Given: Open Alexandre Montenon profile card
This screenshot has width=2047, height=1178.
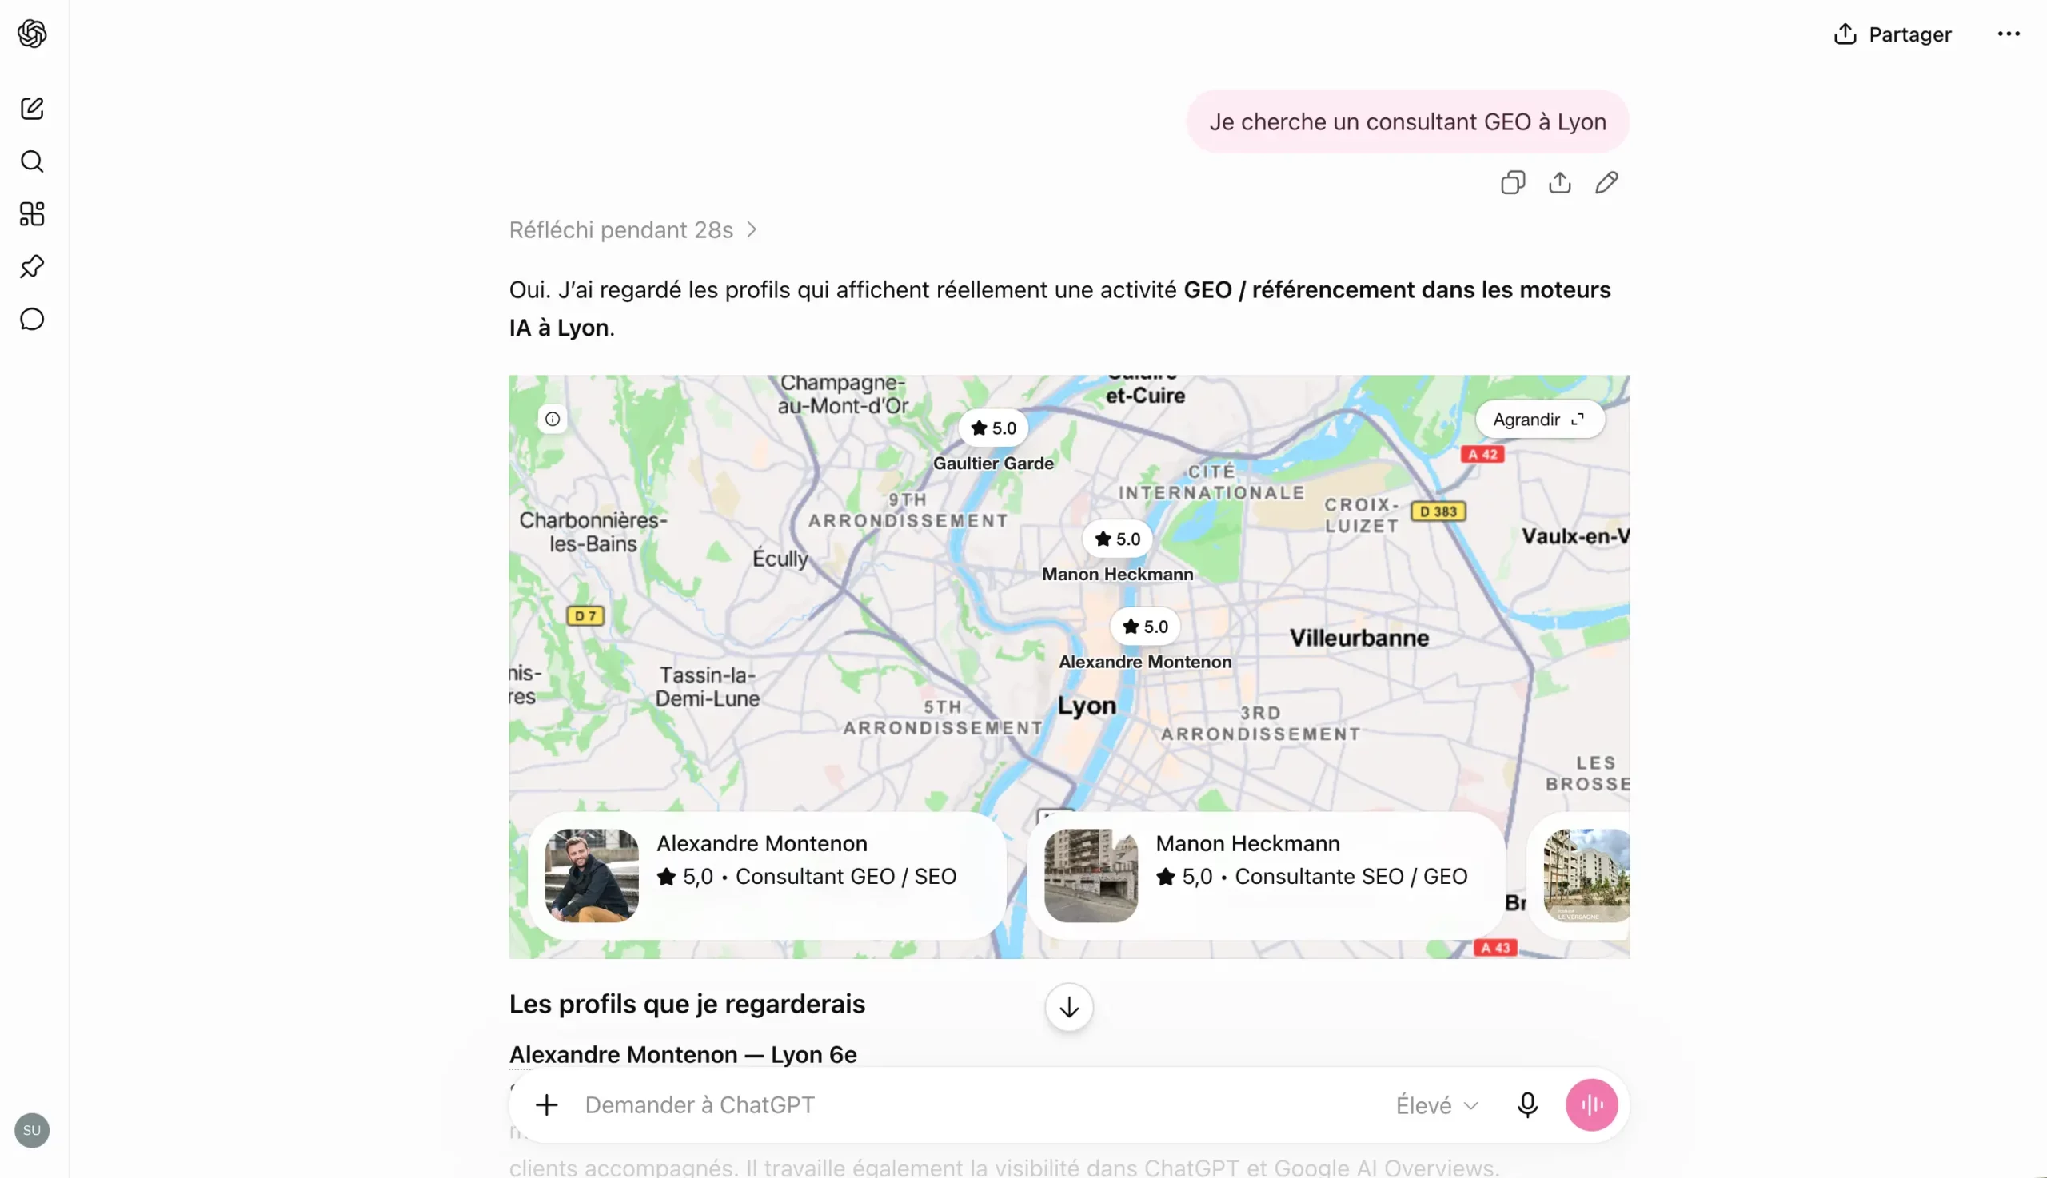Looking at the screenshot, I should pos(768,875).
